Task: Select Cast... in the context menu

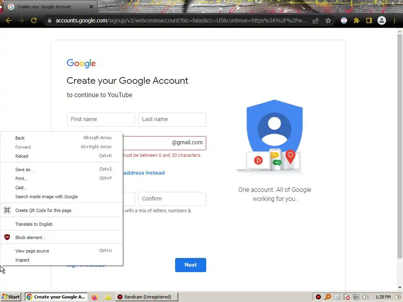Action: (x=61, y=188)
